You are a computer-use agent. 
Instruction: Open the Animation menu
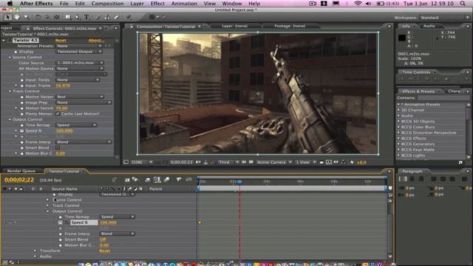[184, 4]
